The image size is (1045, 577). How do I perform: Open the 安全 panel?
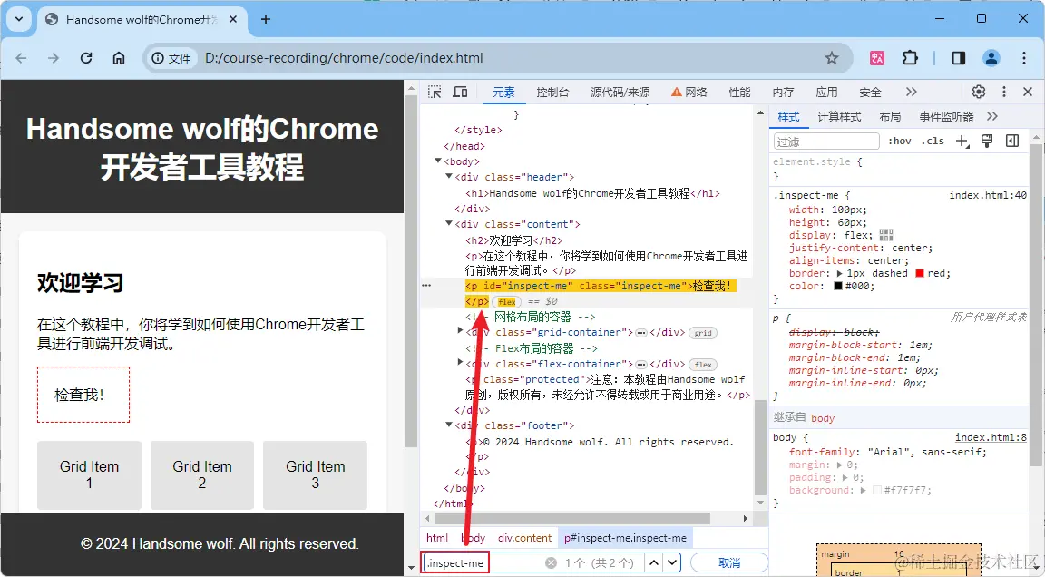(870, 92)
